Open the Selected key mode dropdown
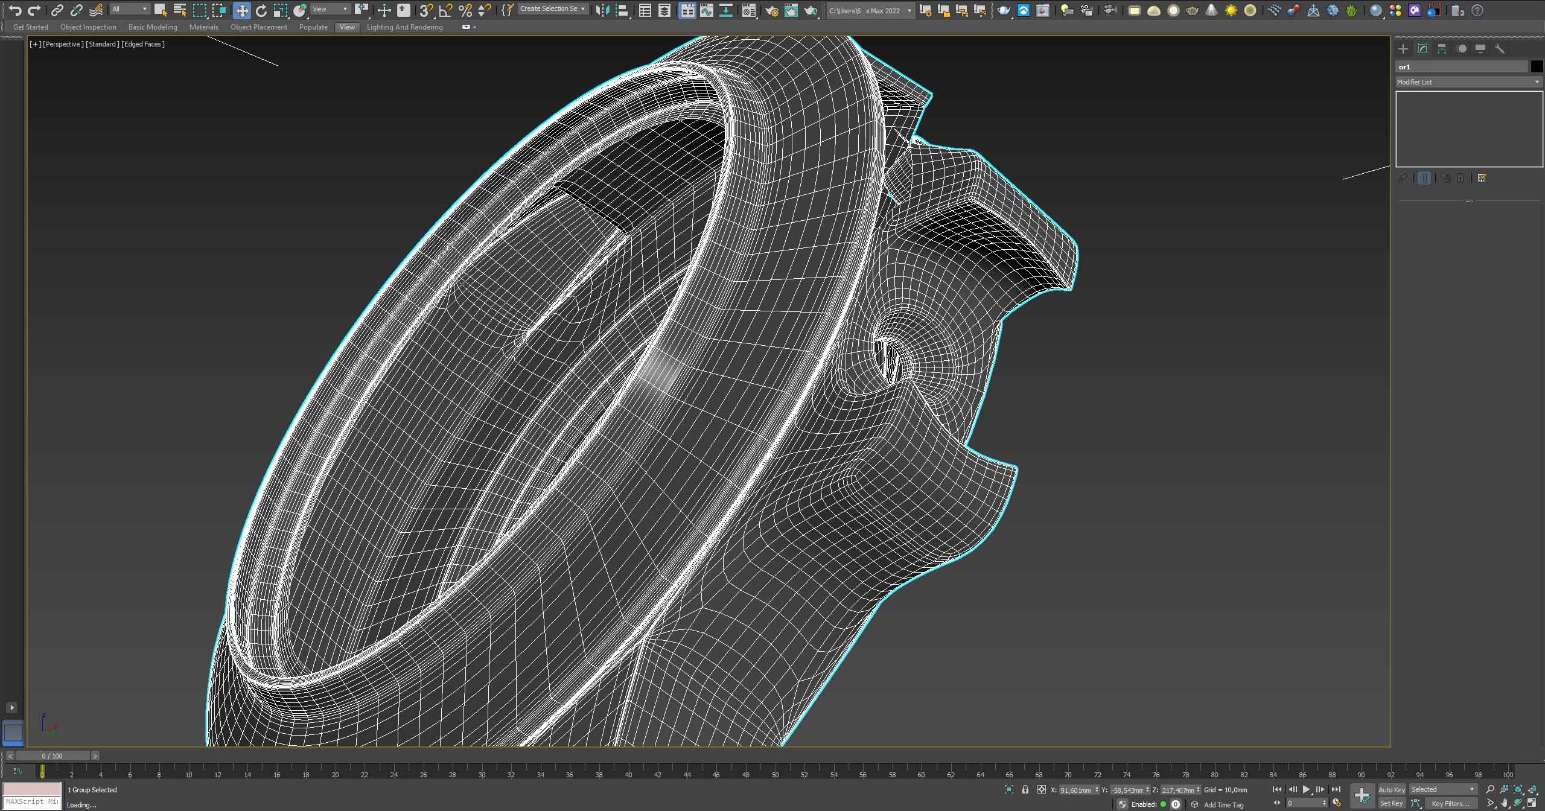 pos(1442,789)
